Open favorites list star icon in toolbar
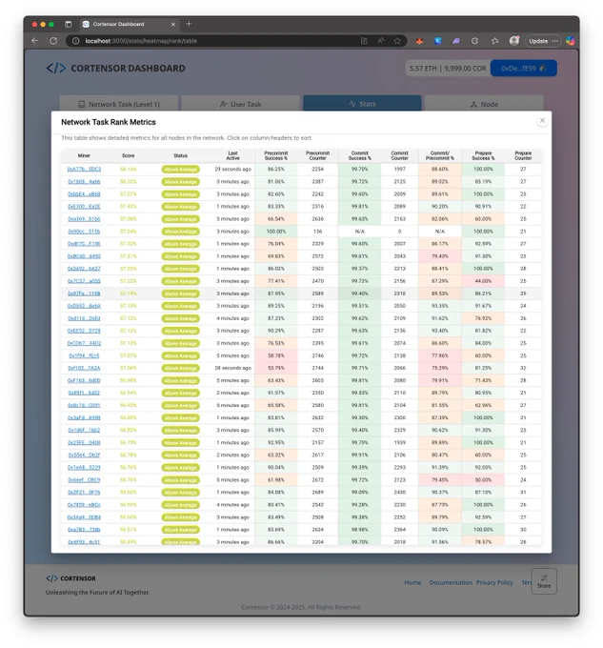The width and height of the screenshot is (603, 648). pos(494,40)
